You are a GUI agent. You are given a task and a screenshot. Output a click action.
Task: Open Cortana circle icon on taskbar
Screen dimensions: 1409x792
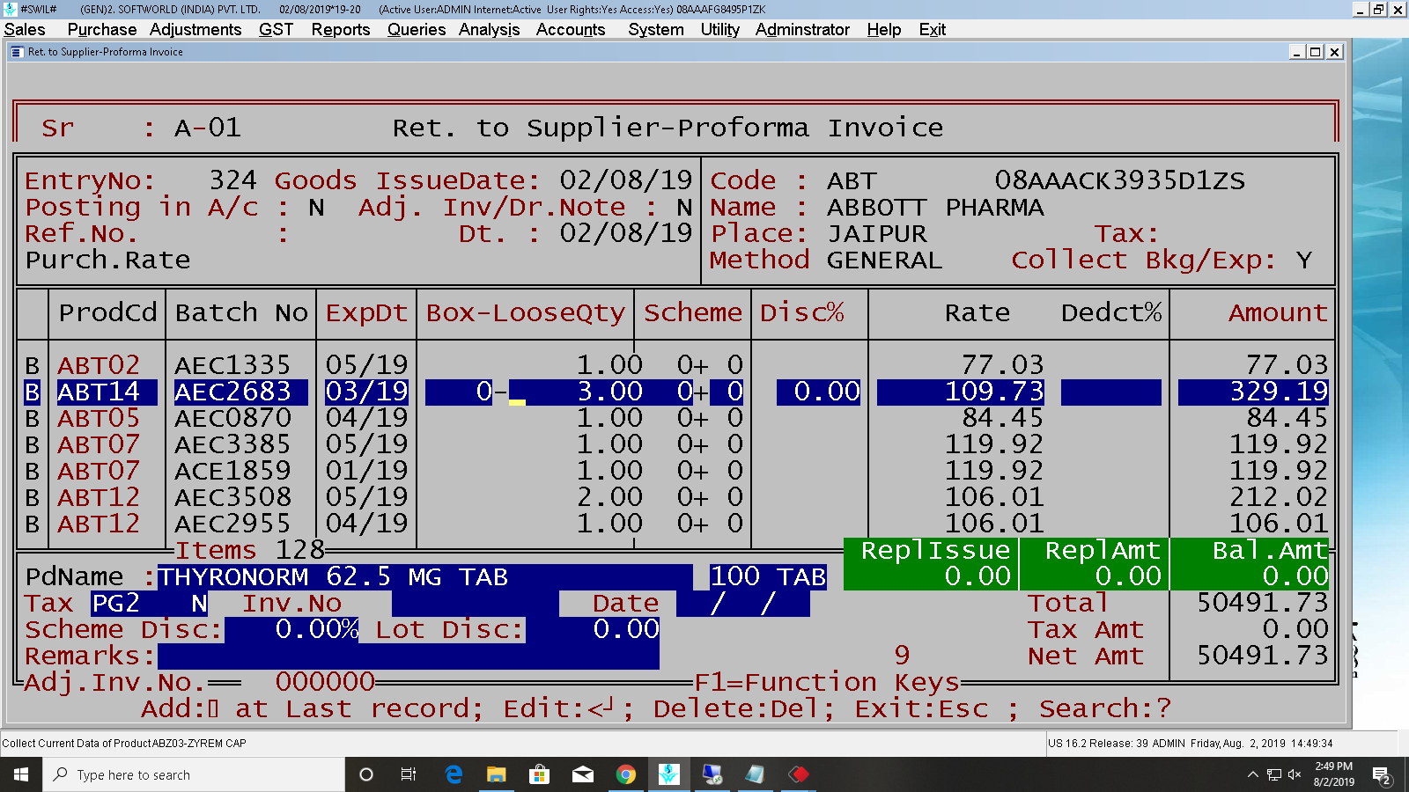pyautogui.click(x=366, y=774)
